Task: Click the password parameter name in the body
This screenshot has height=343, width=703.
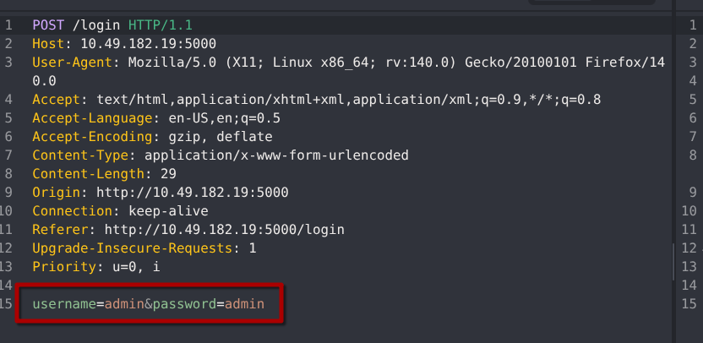Action: 180,304
